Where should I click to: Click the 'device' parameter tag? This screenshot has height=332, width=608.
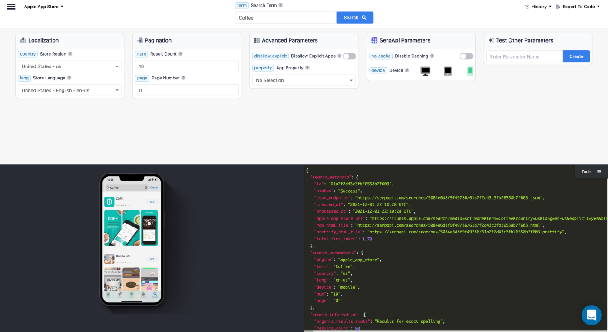click(x=378, y=70)
